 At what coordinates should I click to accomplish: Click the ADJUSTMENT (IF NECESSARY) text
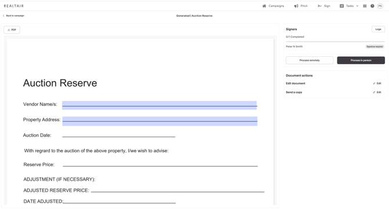click(59, 179)
